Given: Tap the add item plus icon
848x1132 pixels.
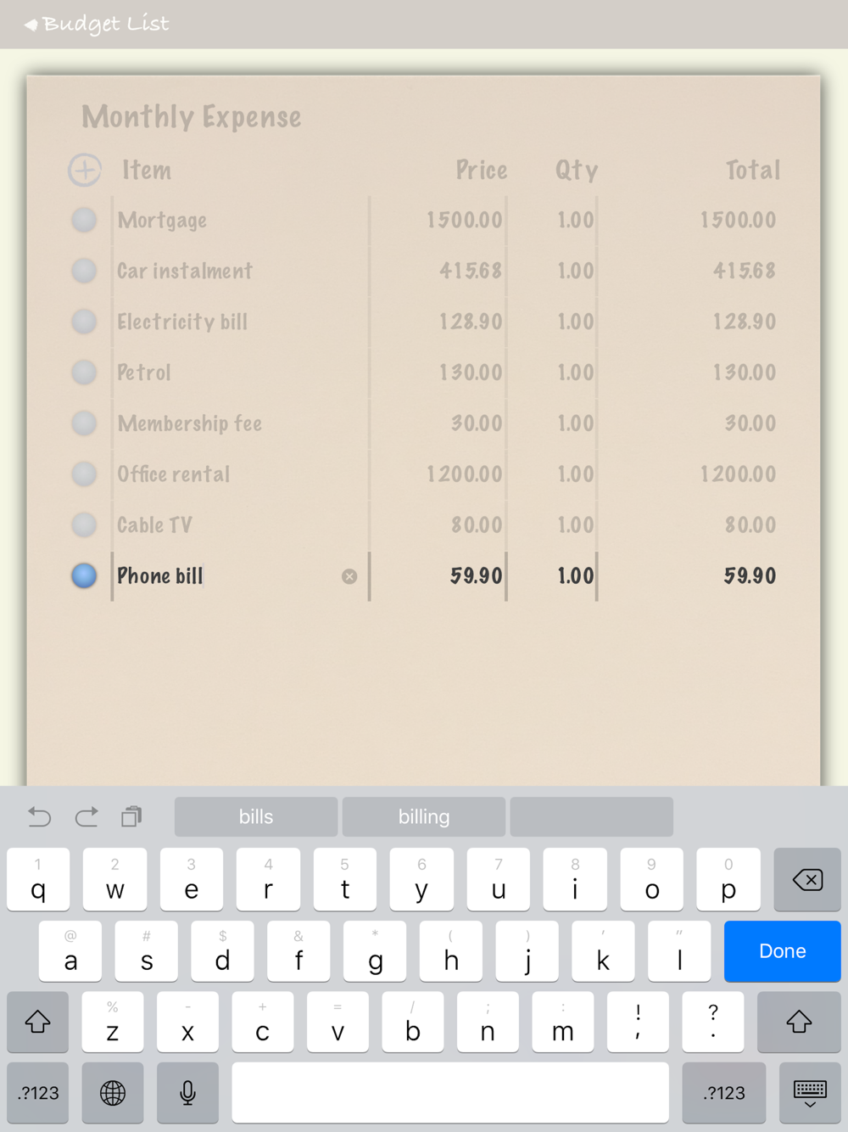Looking at the screenshot, I should point(85,170).
